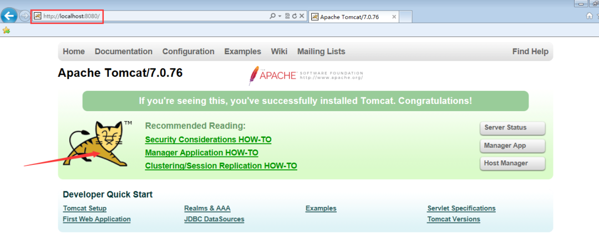Open the Home navigation item
The image size is (599, 239).
[x=74, y=51]
